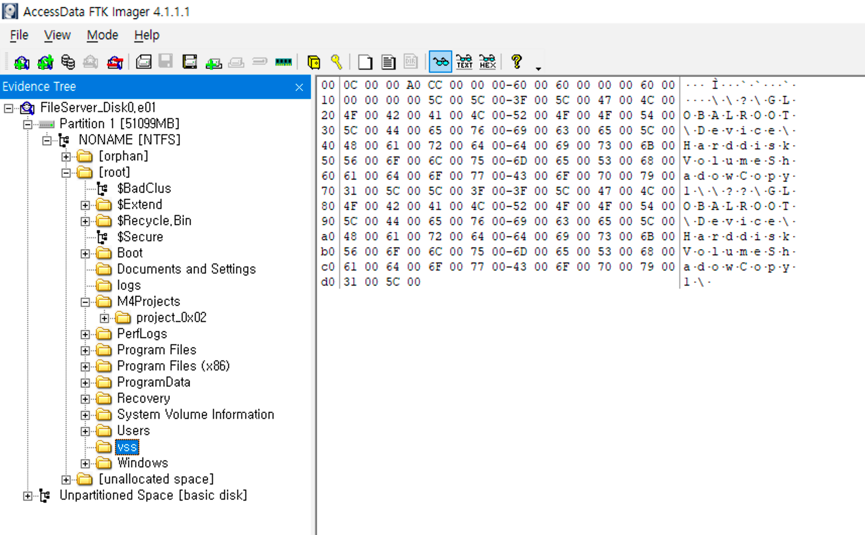Select the Recovery folder

143,398
